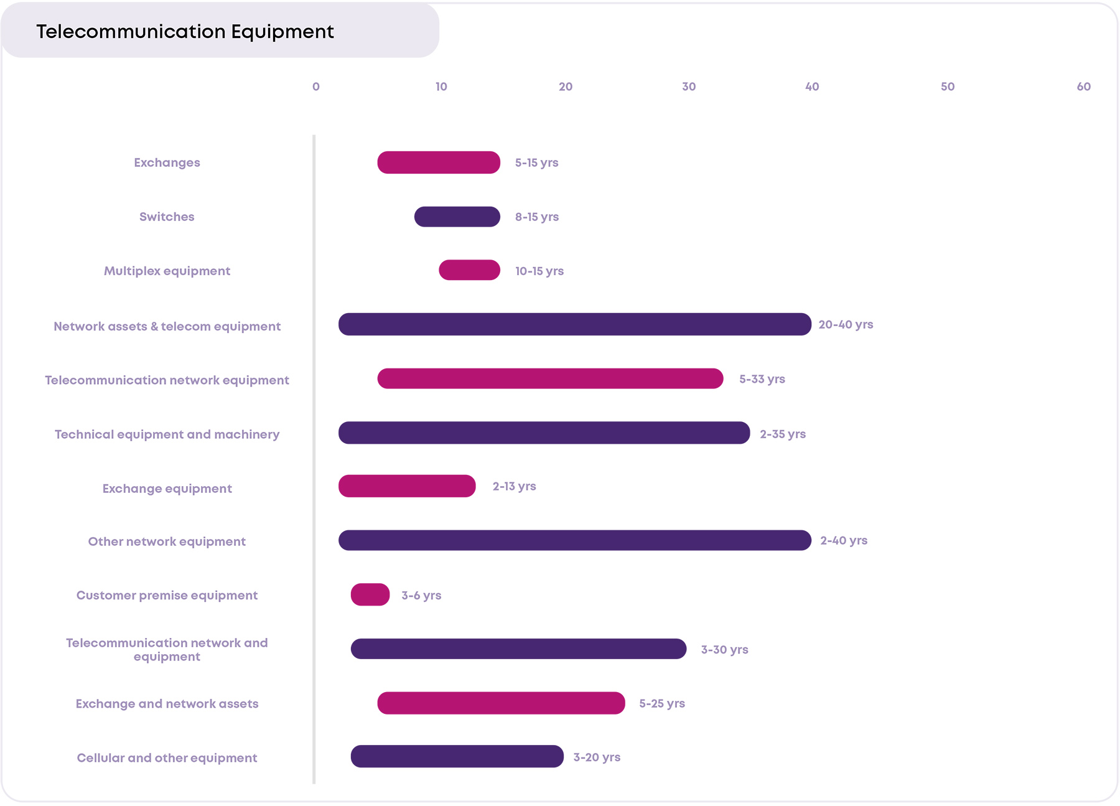The image size is (1120, 806).
Task: Click the 3-30 yrs value label
Action: pos(724,649)
